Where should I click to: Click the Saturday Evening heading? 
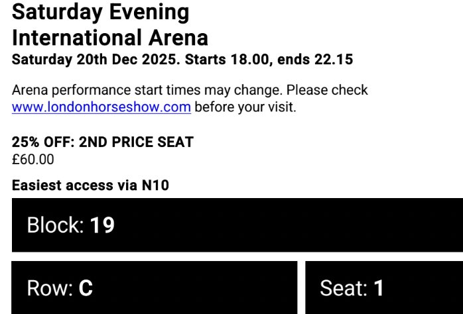pyautogui.click(x=100, y=12)
